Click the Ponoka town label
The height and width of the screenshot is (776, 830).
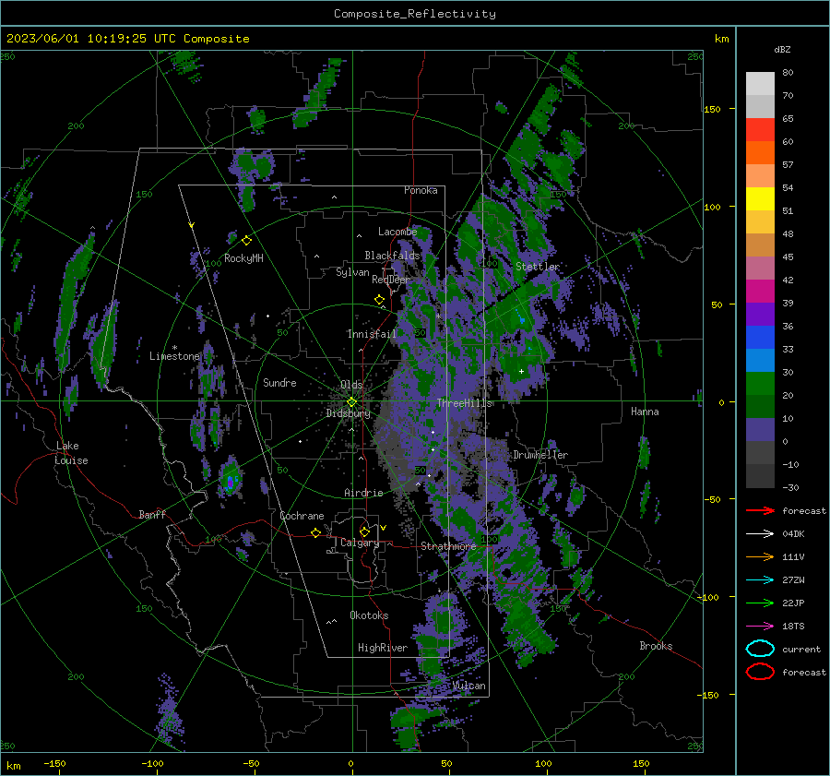pos(421,190)
